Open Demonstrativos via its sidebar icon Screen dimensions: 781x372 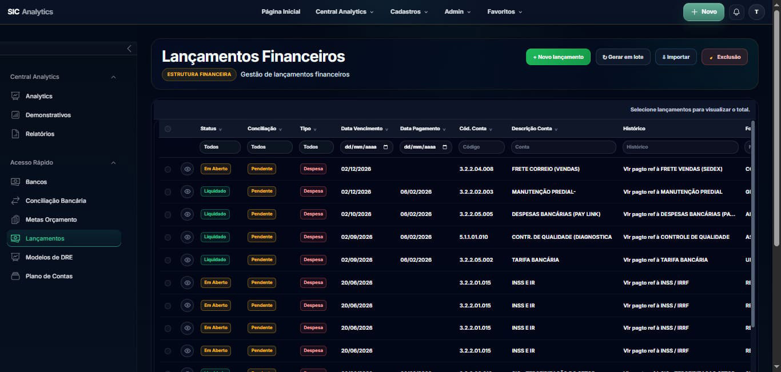click(15, 115)
